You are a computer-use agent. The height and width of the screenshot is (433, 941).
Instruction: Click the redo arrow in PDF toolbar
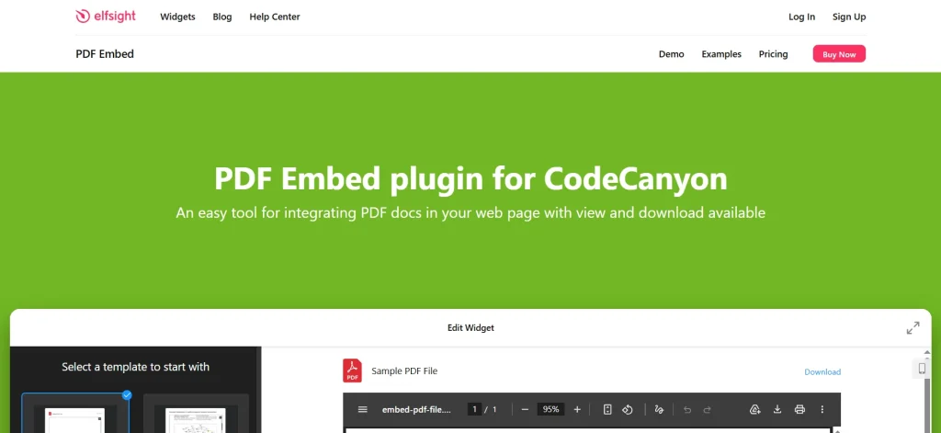point(708,410)
